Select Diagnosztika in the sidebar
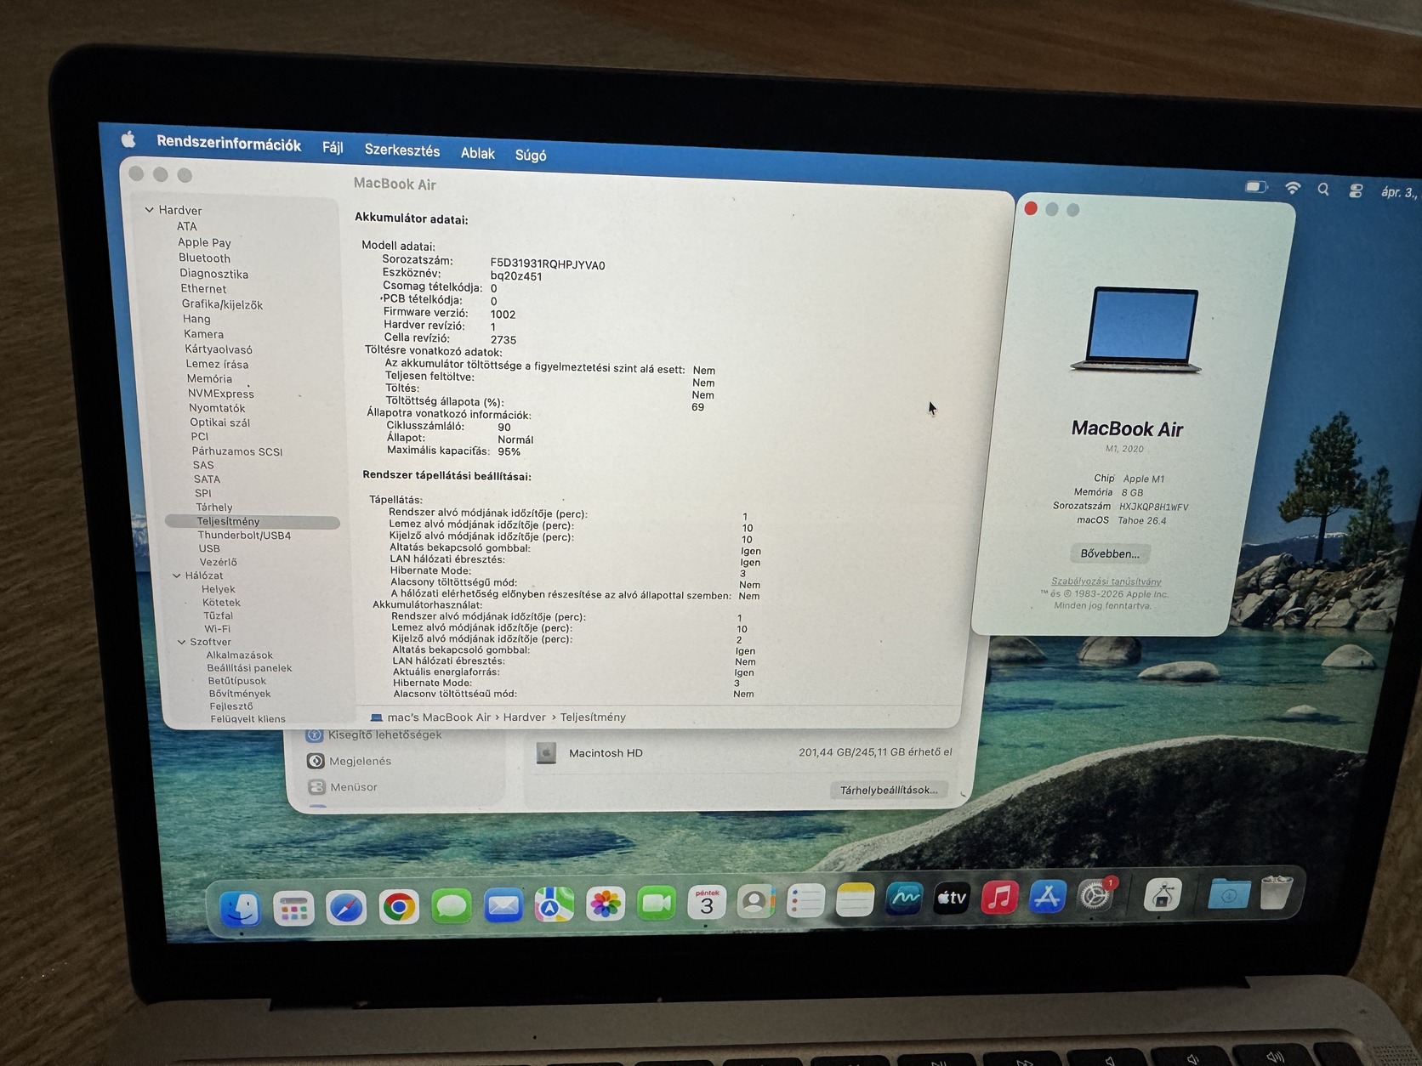This screenshot has width=1422, height=1066. point(213,274)
